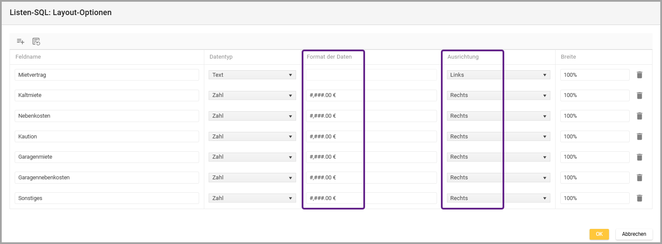Click the add row icon in toolbar
662x244 pixels.
pos(20,41)
